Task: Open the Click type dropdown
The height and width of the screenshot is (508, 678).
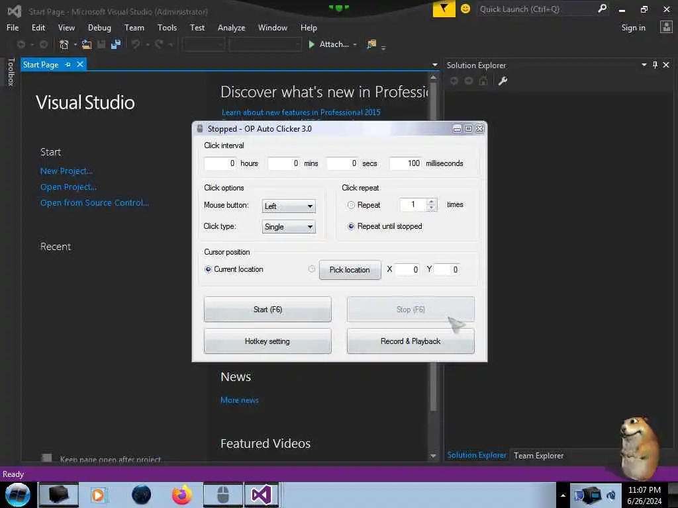Action: pos(289,227)
